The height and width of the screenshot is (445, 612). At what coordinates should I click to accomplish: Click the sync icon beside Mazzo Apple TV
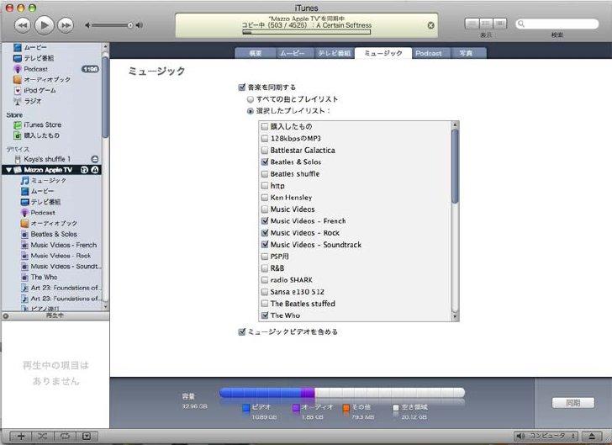[84, 170]
